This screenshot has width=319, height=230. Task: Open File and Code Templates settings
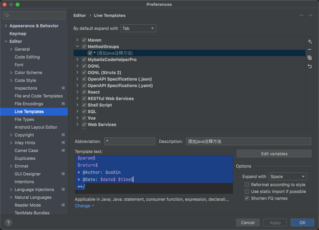(39, 96)
